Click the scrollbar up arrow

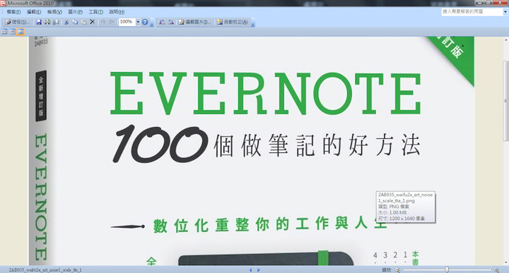(x=505, y=40)
